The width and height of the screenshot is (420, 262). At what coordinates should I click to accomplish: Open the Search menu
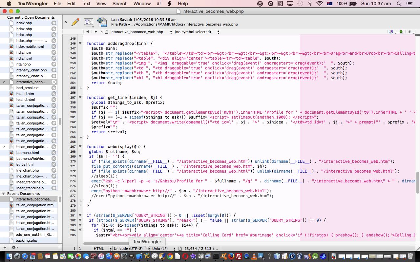pos(120,4)
